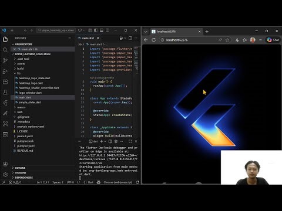282x211 pixels.
Task: Close the terminal panel
Action: pos(136,141)
